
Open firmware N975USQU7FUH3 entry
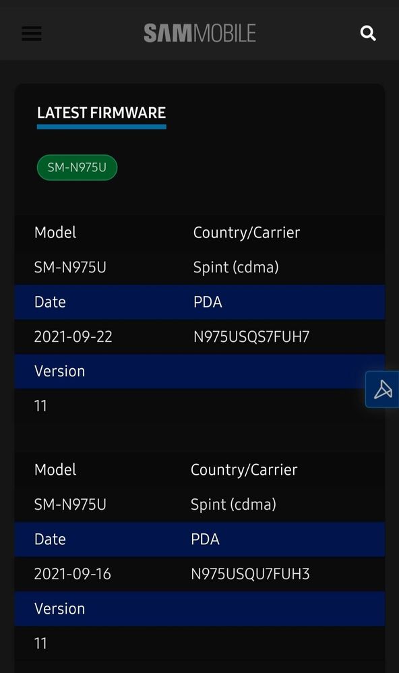249,574
